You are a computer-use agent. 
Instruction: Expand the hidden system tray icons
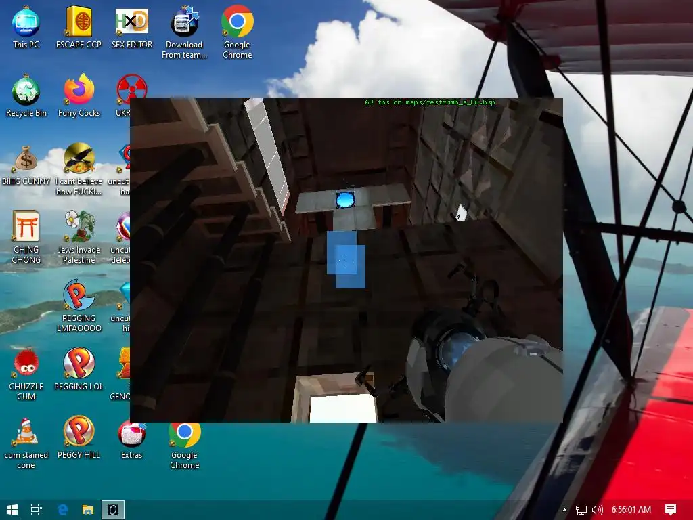(x=564, y=510)
